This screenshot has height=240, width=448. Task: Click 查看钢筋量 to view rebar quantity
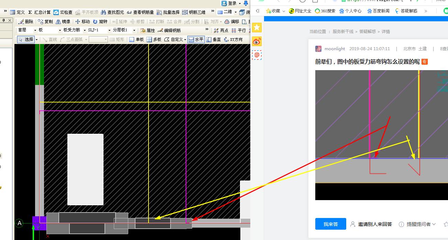140,12
